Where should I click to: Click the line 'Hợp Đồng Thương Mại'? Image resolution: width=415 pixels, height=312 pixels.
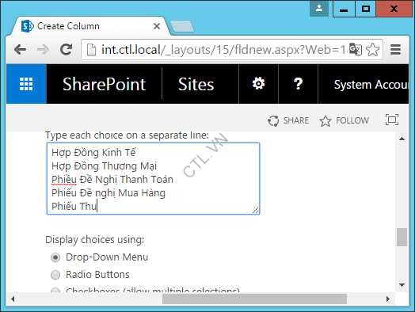[x=105, y=166]
